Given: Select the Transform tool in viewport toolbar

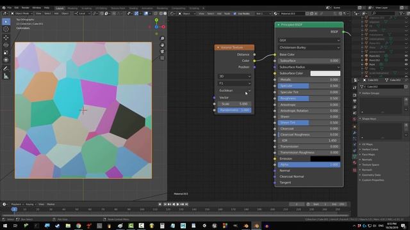Looking at the screenshot, I should pos(6,60).
